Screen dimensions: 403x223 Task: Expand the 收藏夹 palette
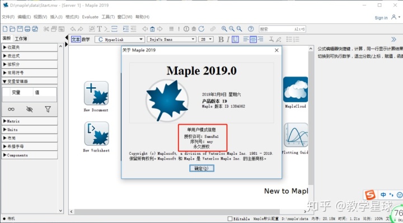pyautogui.click(x=30, y=47)
